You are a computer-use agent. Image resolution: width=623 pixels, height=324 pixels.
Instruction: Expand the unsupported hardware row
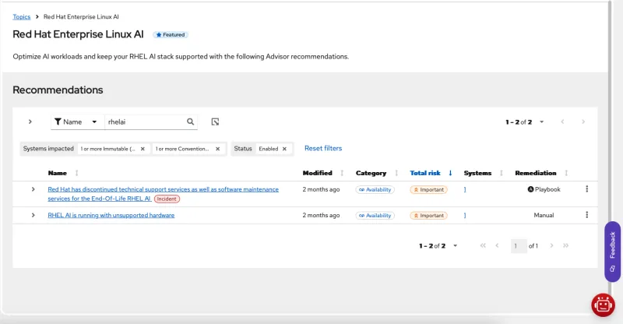click(33, 215)
